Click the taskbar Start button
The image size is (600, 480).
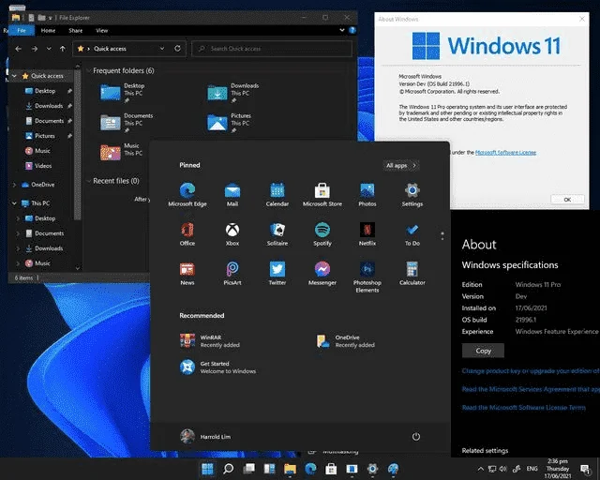(207, 469)
